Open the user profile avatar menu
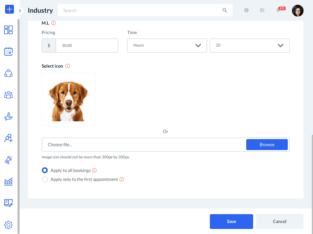 (x=298, y=10)
